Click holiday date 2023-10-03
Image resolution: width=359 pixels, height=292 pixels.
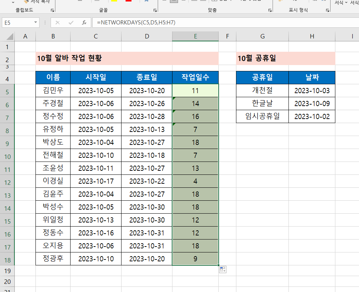click(312, 91)
